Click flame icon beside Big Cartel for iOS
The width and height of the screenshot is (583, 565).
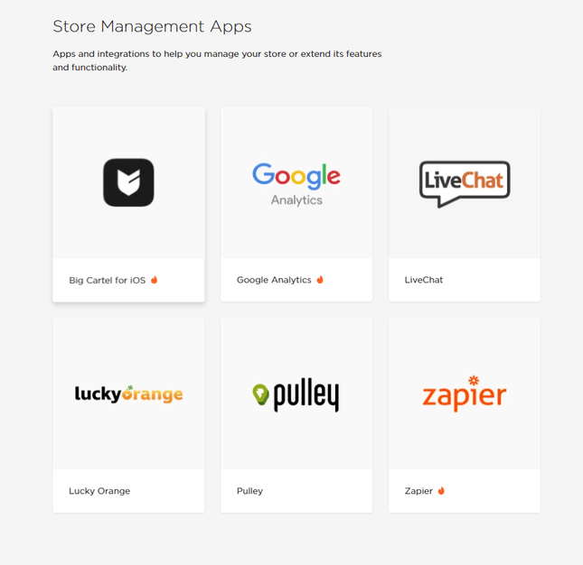(154, 280)
